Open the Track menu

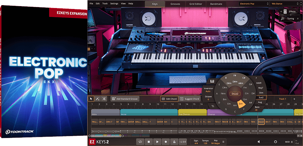click(x=105, y=4)
